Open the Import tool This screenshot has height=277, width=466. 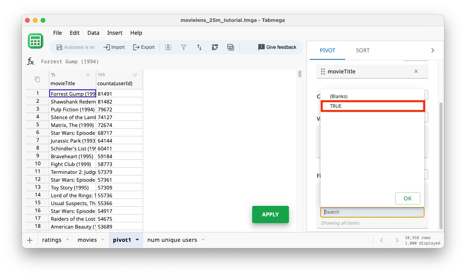114,47
